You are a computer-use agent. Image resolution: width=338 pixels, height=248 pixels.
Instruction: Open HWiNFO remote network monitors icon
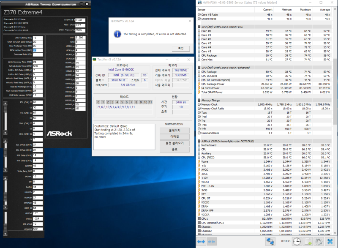coord(270,242)
